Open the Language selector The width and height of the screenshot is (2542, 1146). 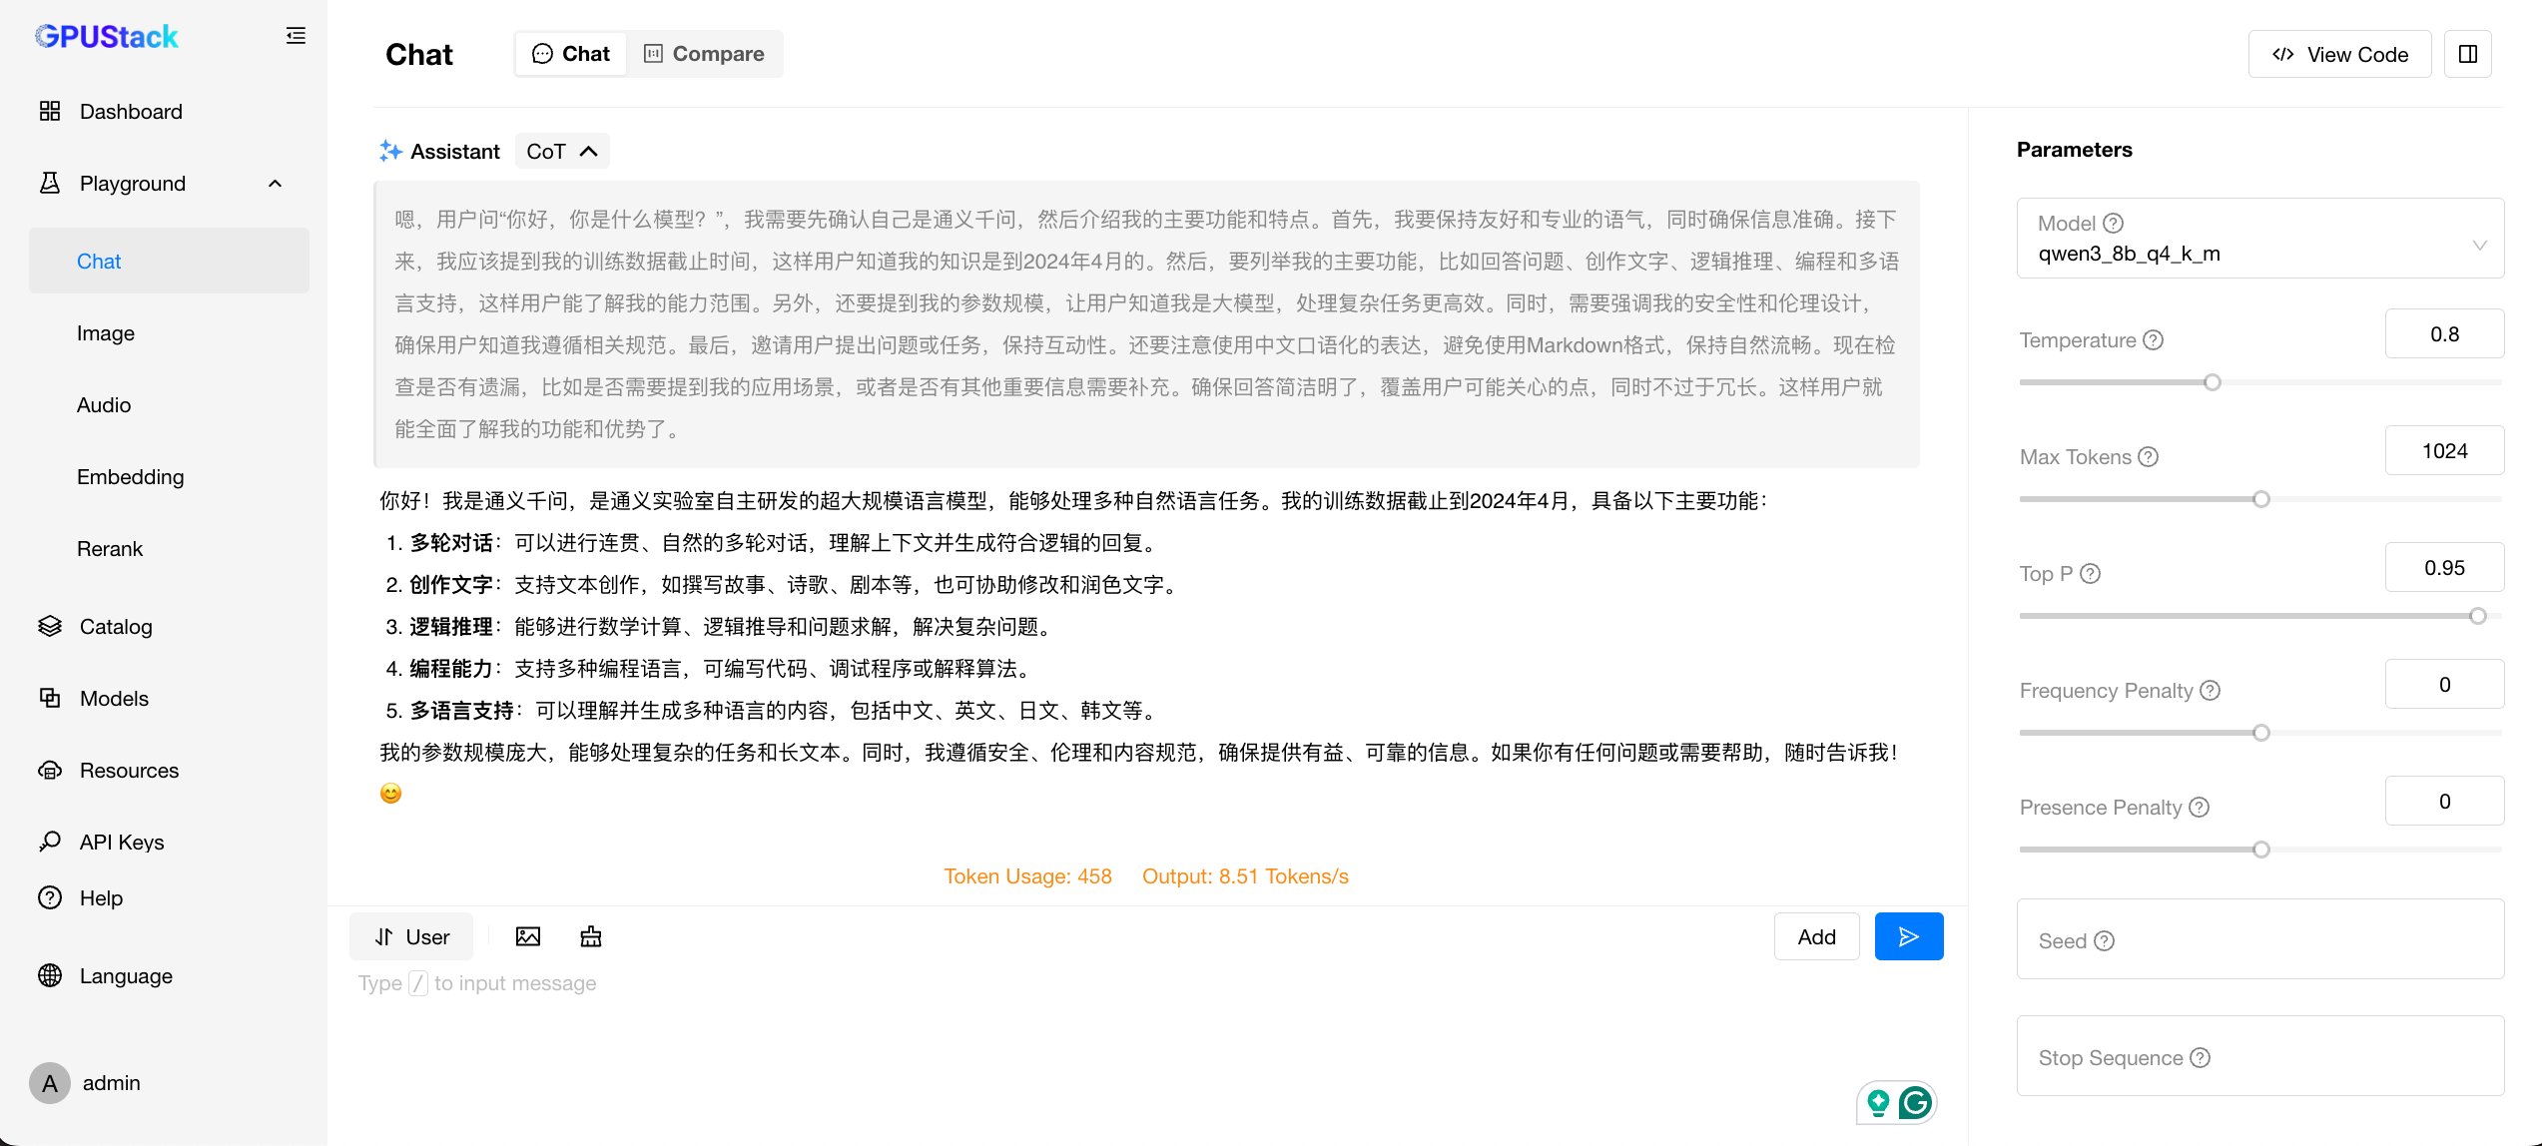(x=126, y=976)
